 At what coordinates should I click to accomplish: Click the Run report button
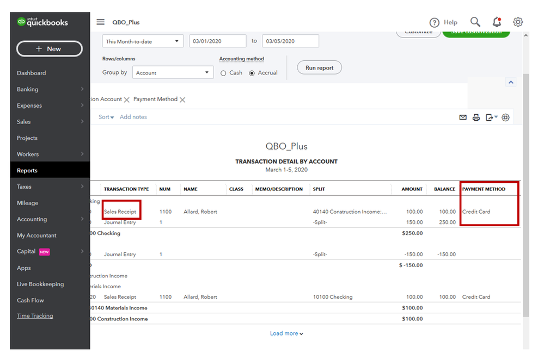[319, 68]
